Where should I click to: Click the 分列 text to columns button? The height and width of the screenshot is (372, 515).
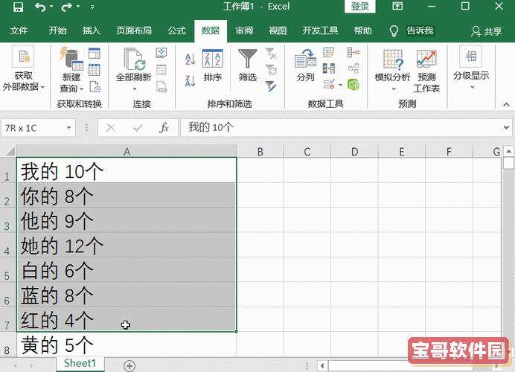coord(305,65)
